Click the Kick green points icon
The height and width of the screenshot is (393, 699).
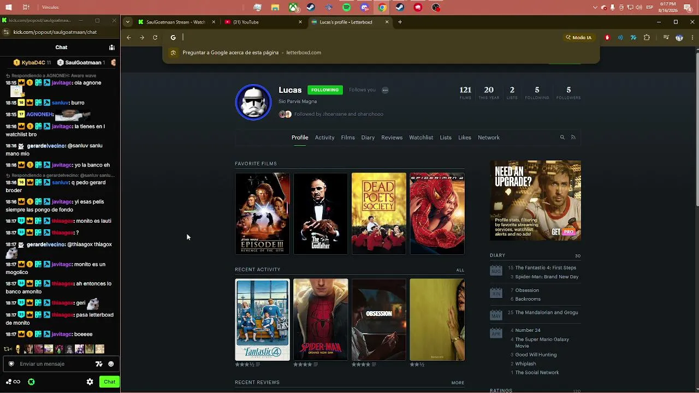[31, 382]
